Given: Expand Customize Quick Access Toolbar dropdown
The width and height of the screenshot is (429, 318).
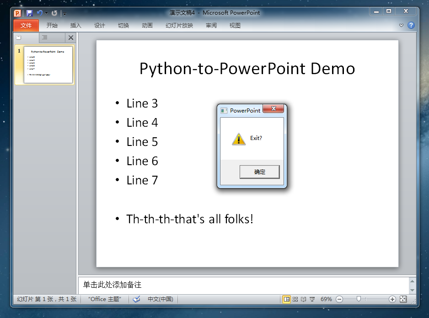Looking at the screenshot, I should (64, 14).
